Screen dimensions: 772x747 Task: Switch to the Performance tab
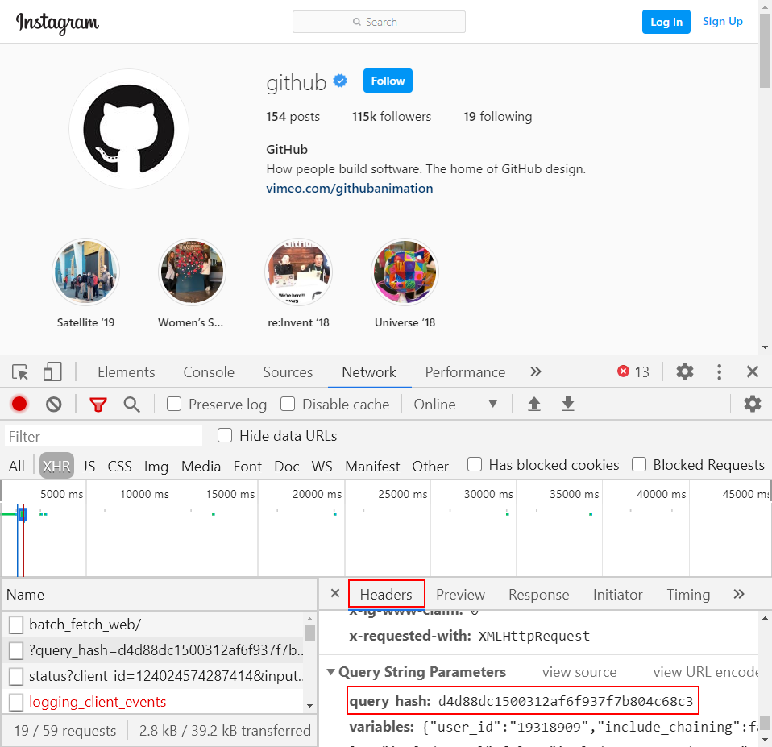(x=465, y=371)
